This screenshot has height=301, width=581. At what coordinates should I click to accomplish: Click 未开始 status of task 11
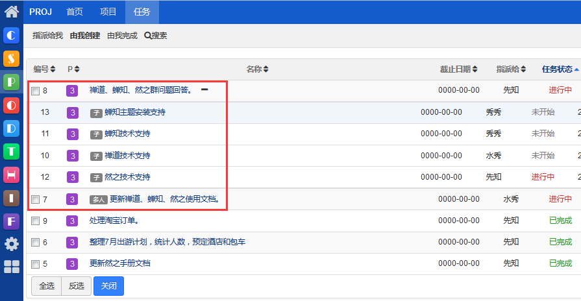(543, 134)
